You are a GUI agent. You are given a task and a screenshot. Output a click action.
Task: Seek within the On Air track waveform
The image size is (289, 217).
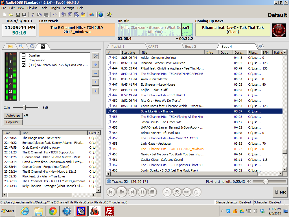pyautogui.click(x=155, y=30)
